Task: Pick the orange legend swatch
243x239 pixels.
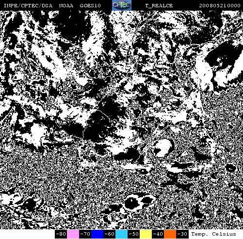Action: [x=170, y=234]
